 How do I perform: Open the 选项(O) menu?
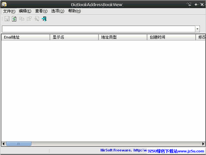click(58, 11)
